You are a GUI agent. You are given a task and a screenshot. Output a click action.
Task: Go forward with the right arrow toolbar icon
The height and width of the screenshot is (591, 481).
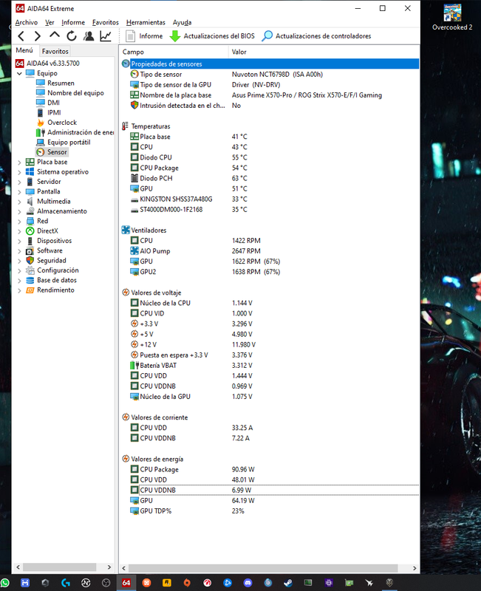[38, 36]
